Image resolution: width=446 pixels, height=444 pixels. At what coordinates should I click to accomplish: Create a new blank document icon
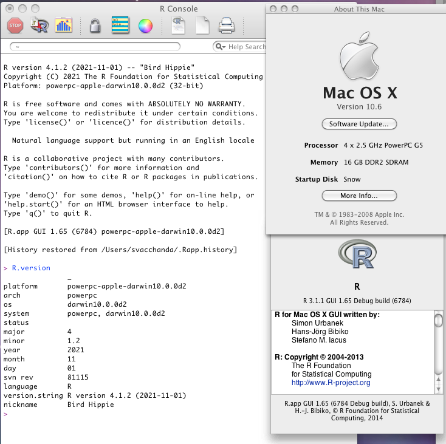[202, 26]
